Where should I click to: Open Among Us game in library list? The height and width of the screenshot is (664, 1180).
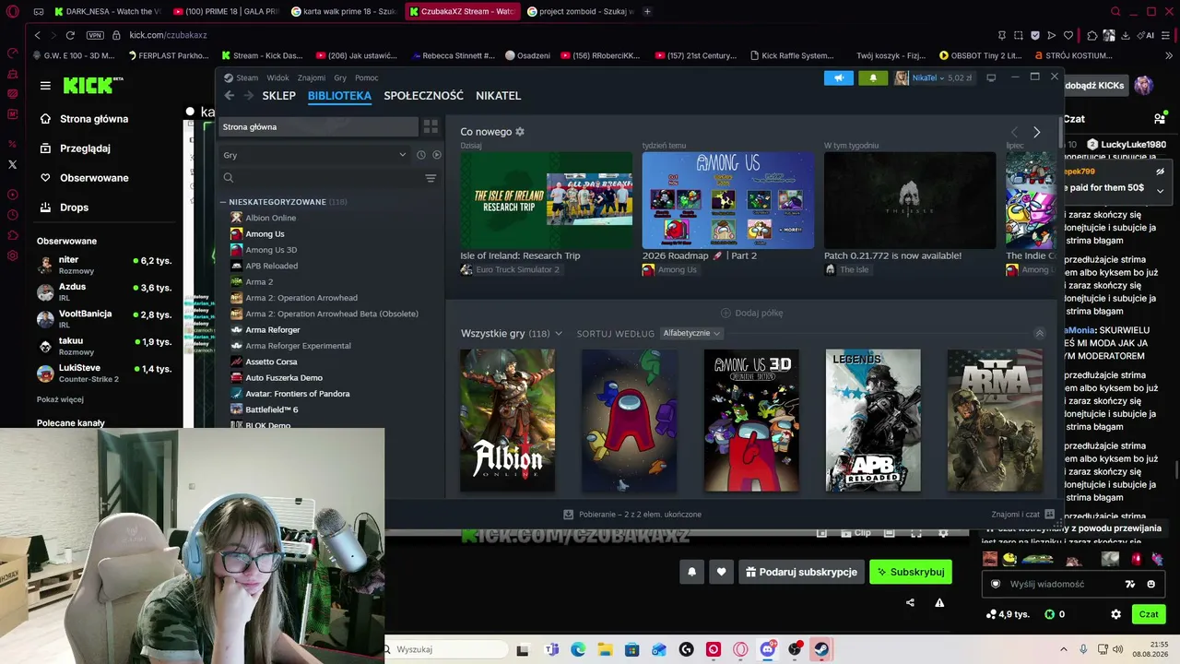click(265, 234)
